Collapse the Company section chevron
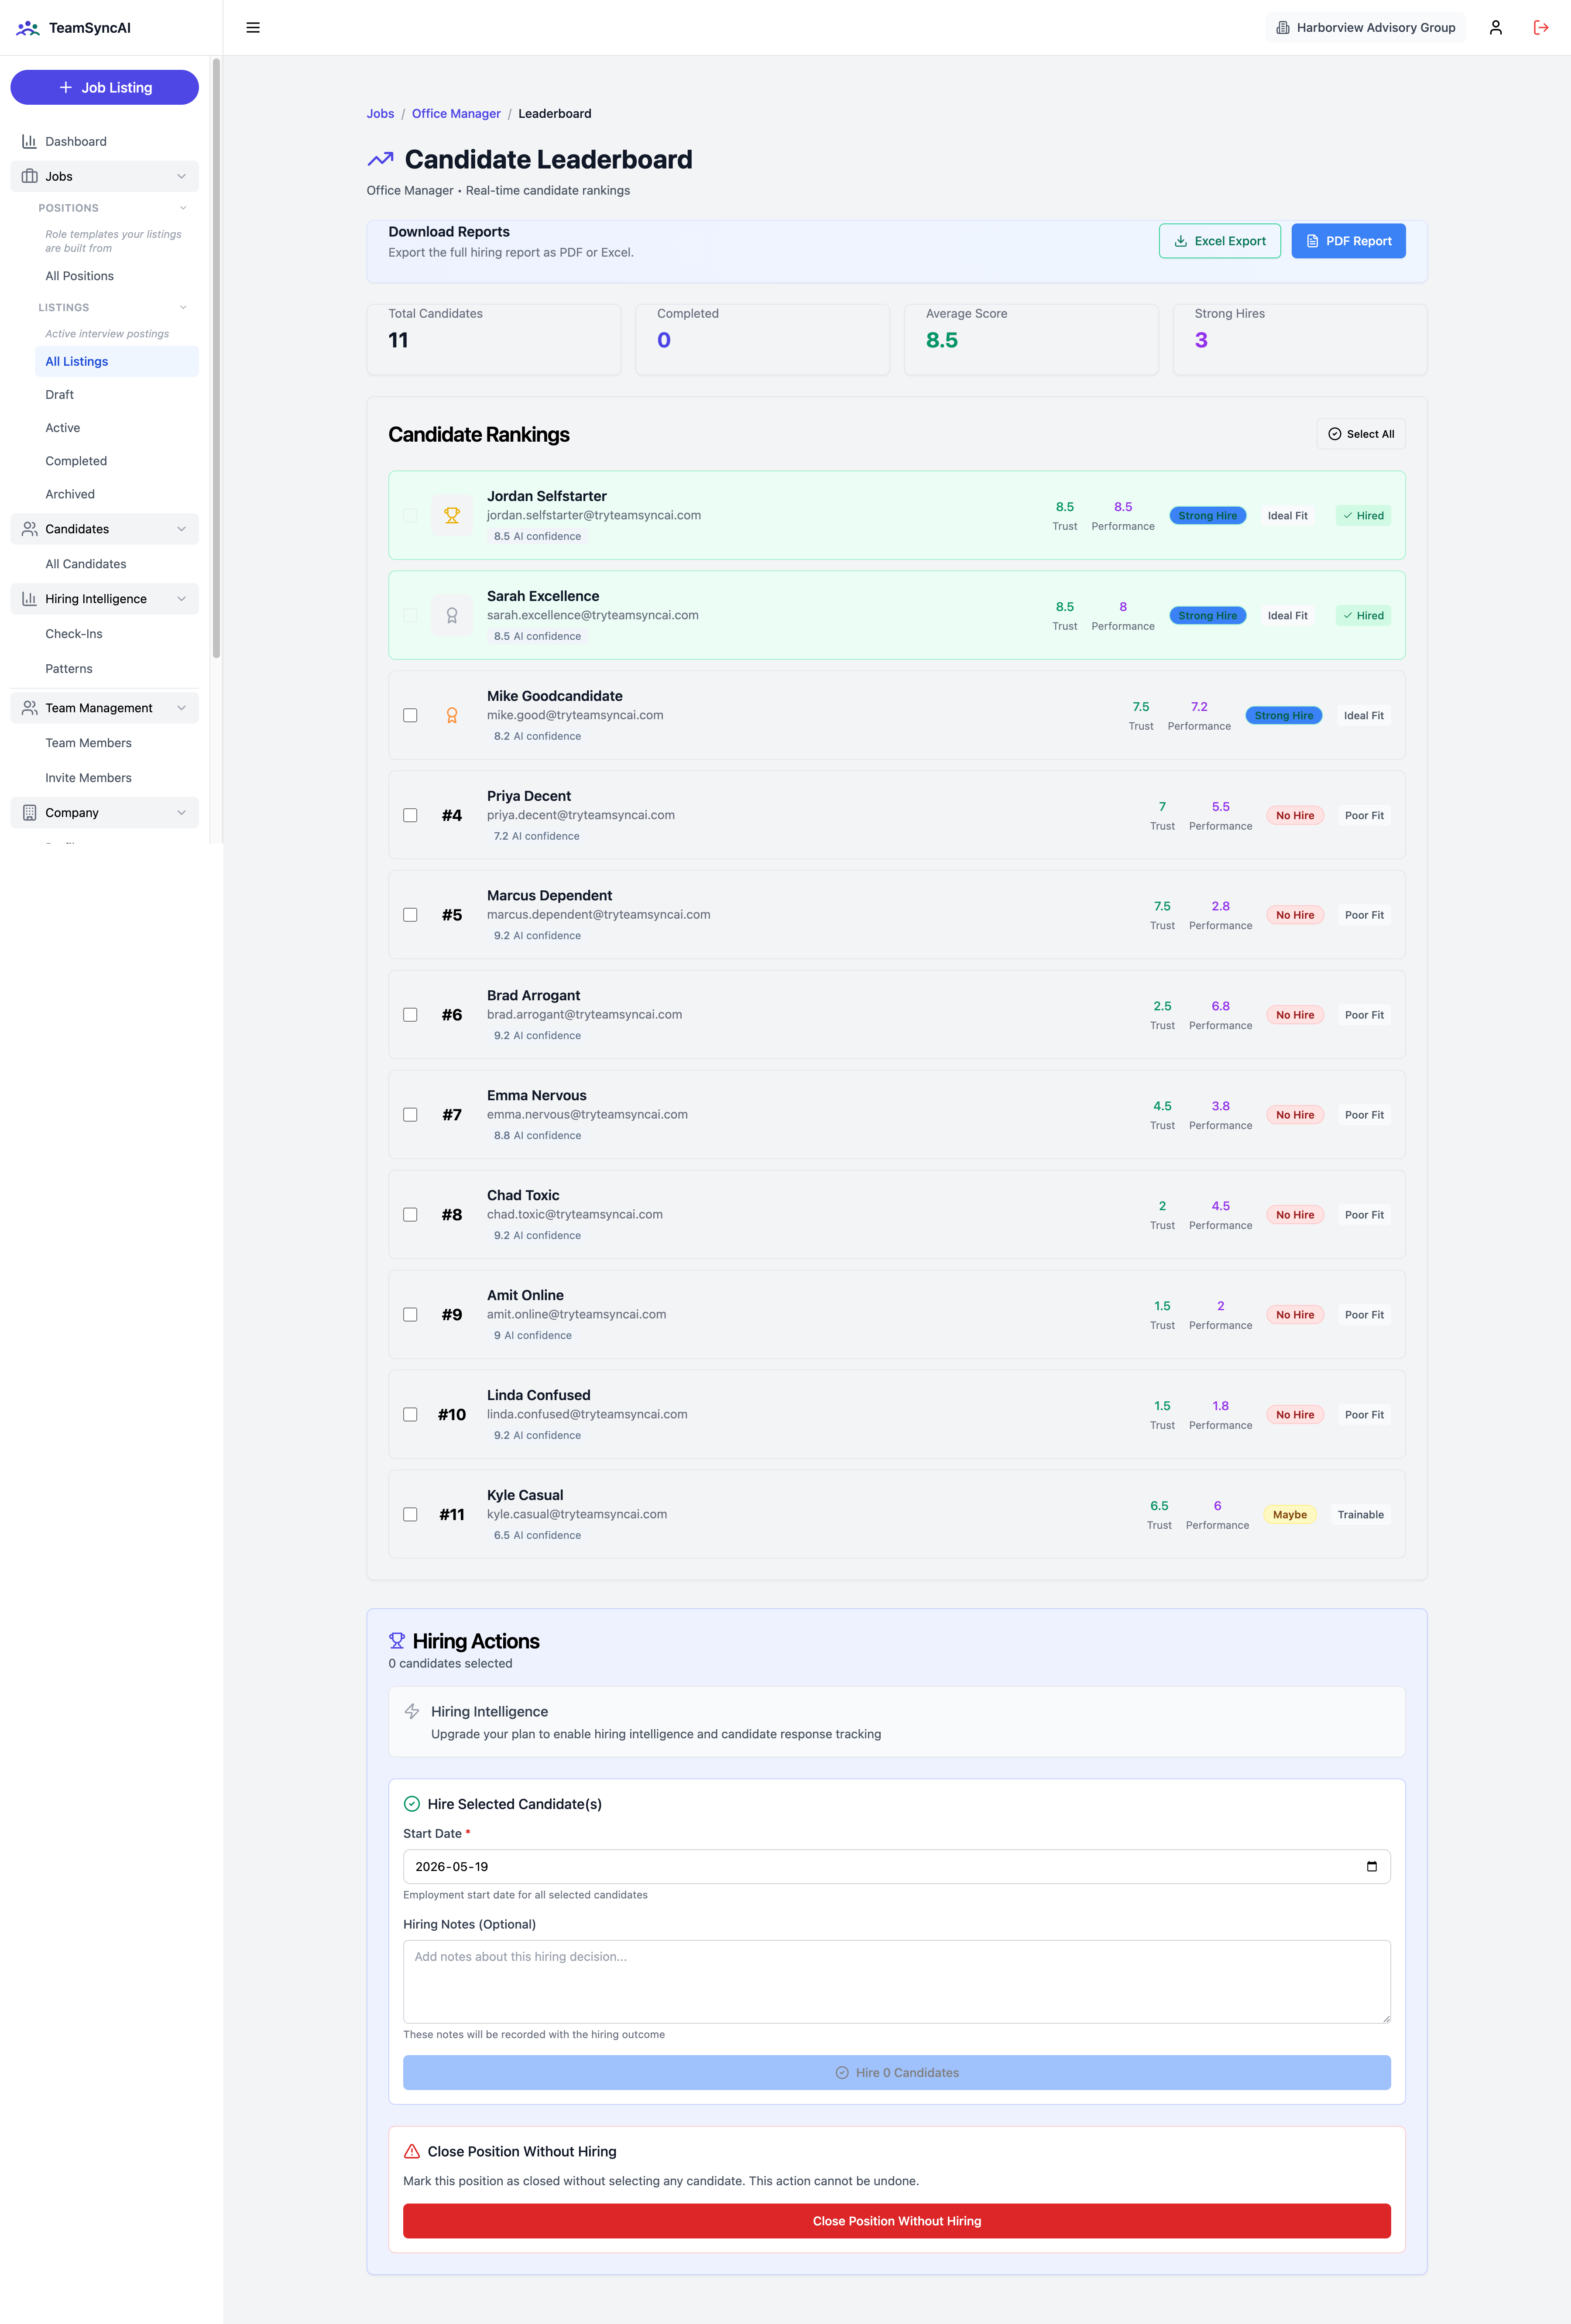This screenshot has height=2324, width=1571. tap(181, 813)
